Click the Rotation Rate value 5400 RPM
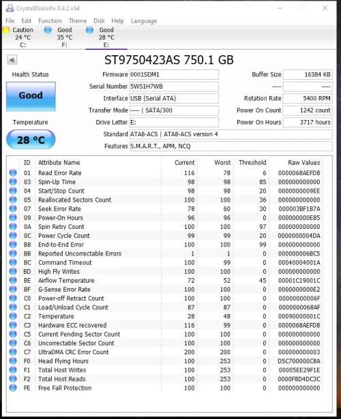 coord(308,98)
